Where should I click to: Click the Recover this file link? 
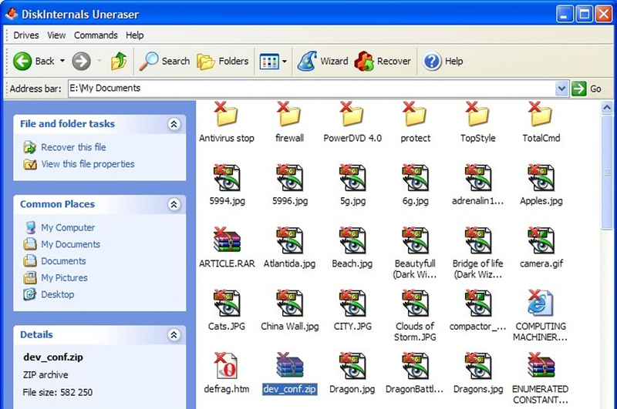tap(73, 147)
